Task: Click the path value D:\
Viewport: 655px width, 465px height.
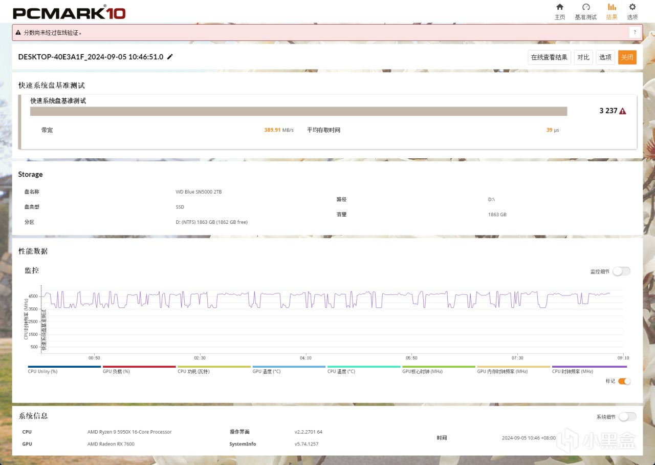Action: (491, 199)
